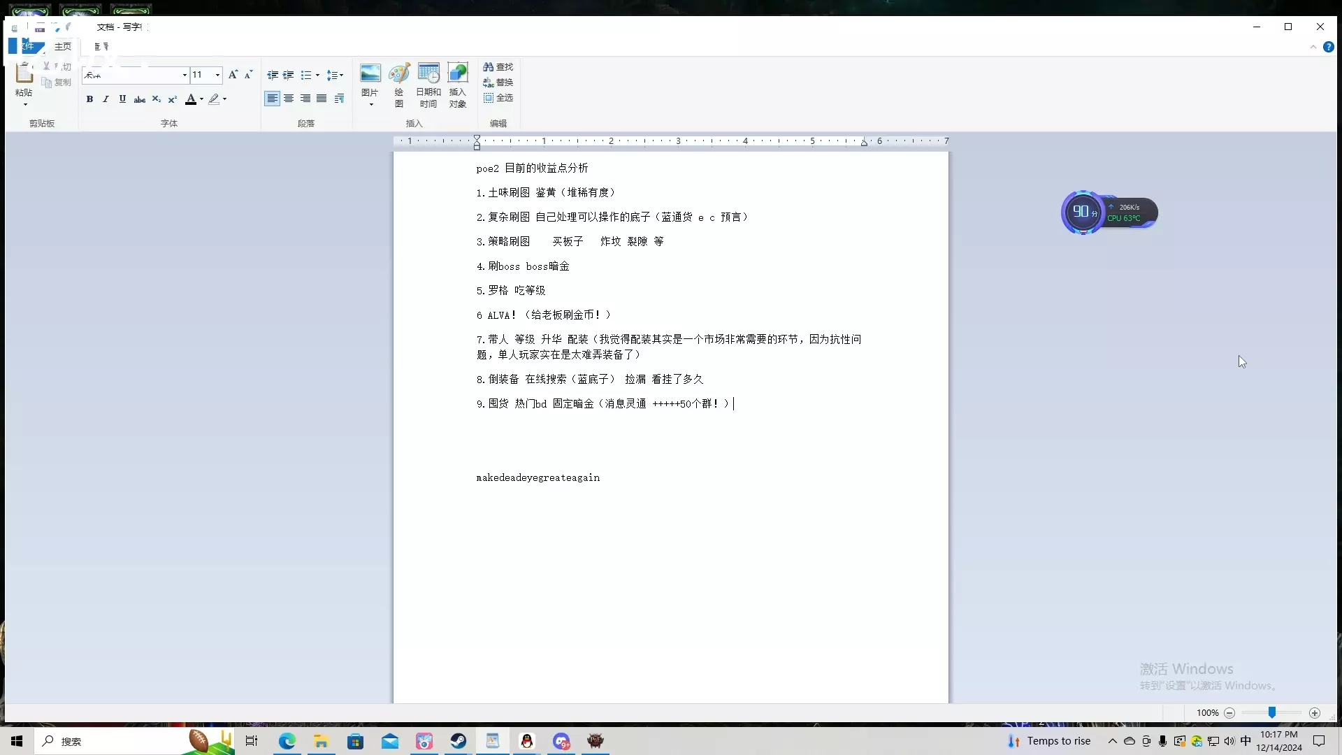
Task: Apply strikethrough formatting
Action: [x=140, y=99]
